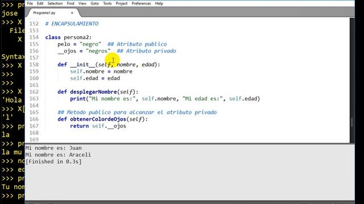Screen dimensions: 364x204
Task: Click line number 166 in the gutter
Action: click(x=34, y=119)
